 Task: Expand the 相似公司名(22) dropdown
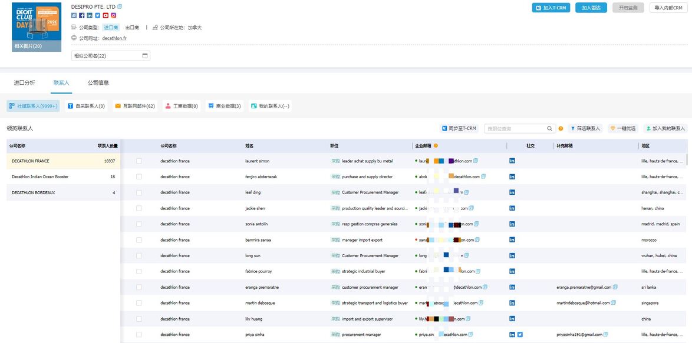pos(111,56)
